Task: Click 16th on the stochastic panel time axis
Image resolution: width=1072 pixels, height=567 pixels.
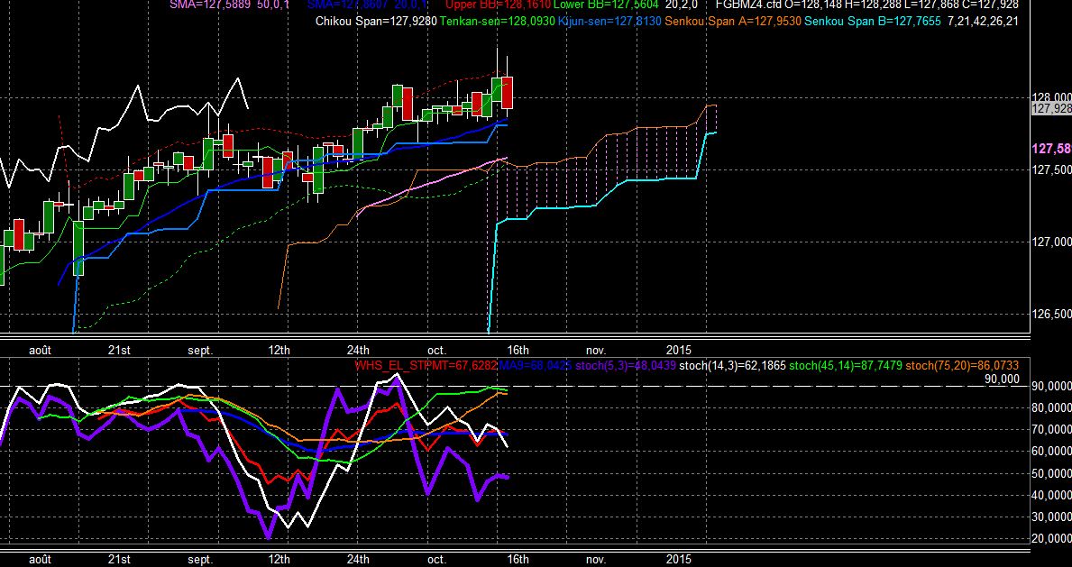Action: click(x=518, y=559)
